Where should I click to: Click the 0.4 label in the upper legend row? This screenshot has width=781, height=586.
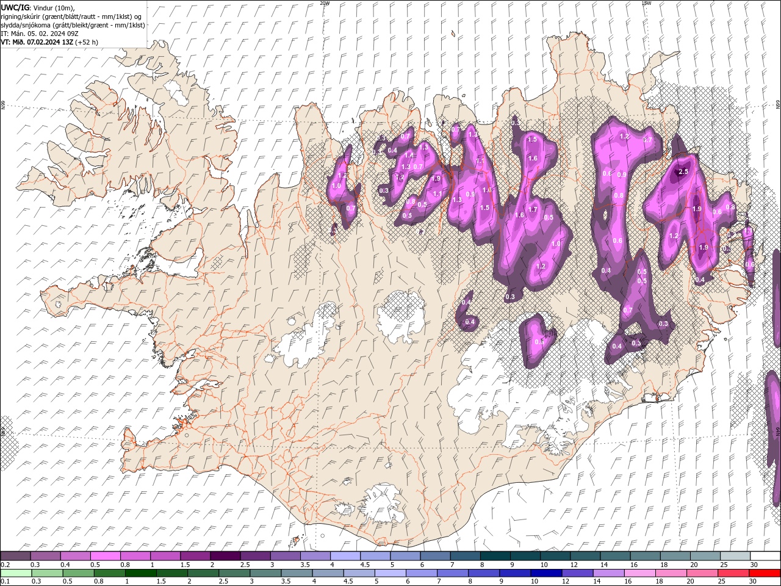[x=65, y=565]
